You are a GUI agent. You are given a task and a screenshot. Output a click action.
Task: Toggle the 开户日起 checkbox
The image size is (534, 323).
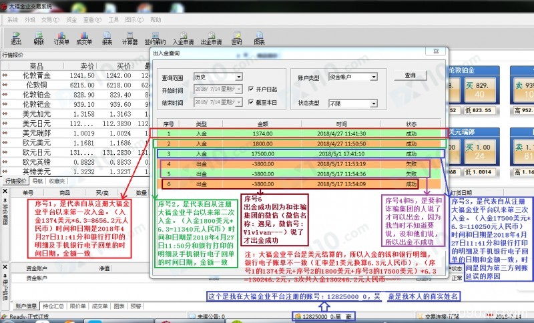click(x=251, y=89)
